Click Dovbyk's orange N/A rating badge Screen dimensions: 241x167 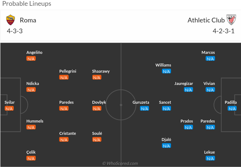click(97, 108)
